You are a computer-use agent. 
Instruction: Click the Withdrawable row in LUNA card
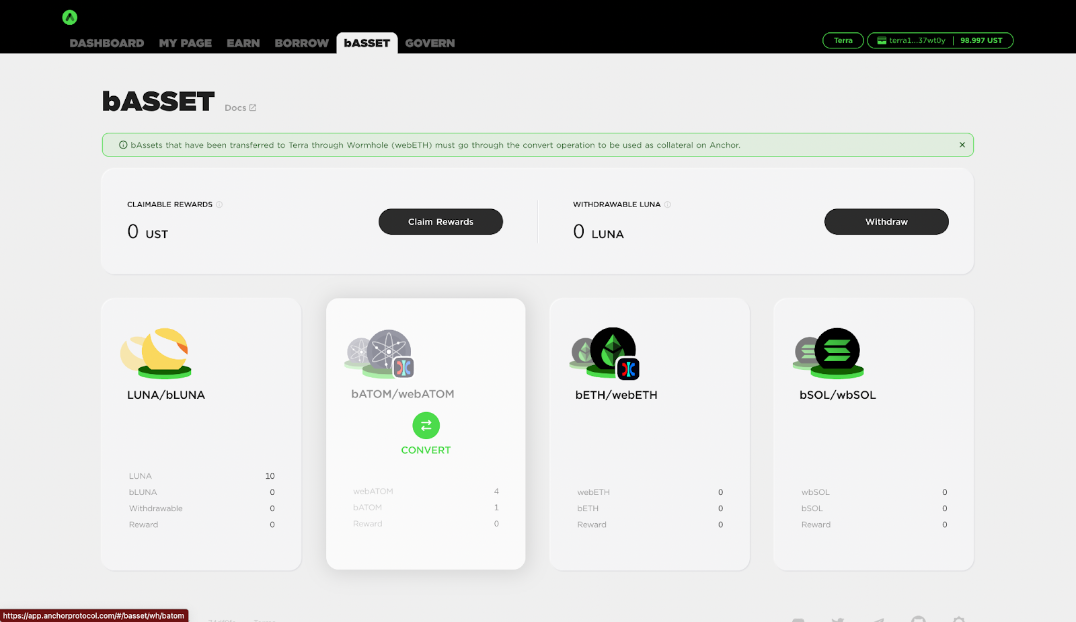pyautogui.click(x=202, y=508)
